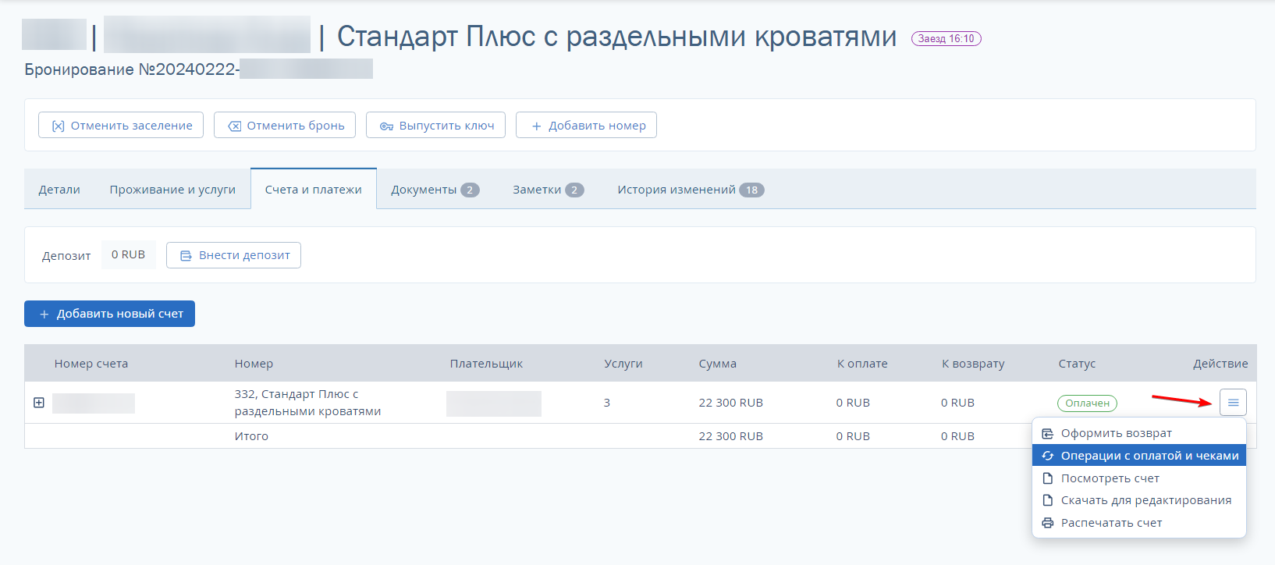The width and height of the screenshot is (1275, 565).
Task: Click the key icon on Выпустить ключ
Action: 386,126
